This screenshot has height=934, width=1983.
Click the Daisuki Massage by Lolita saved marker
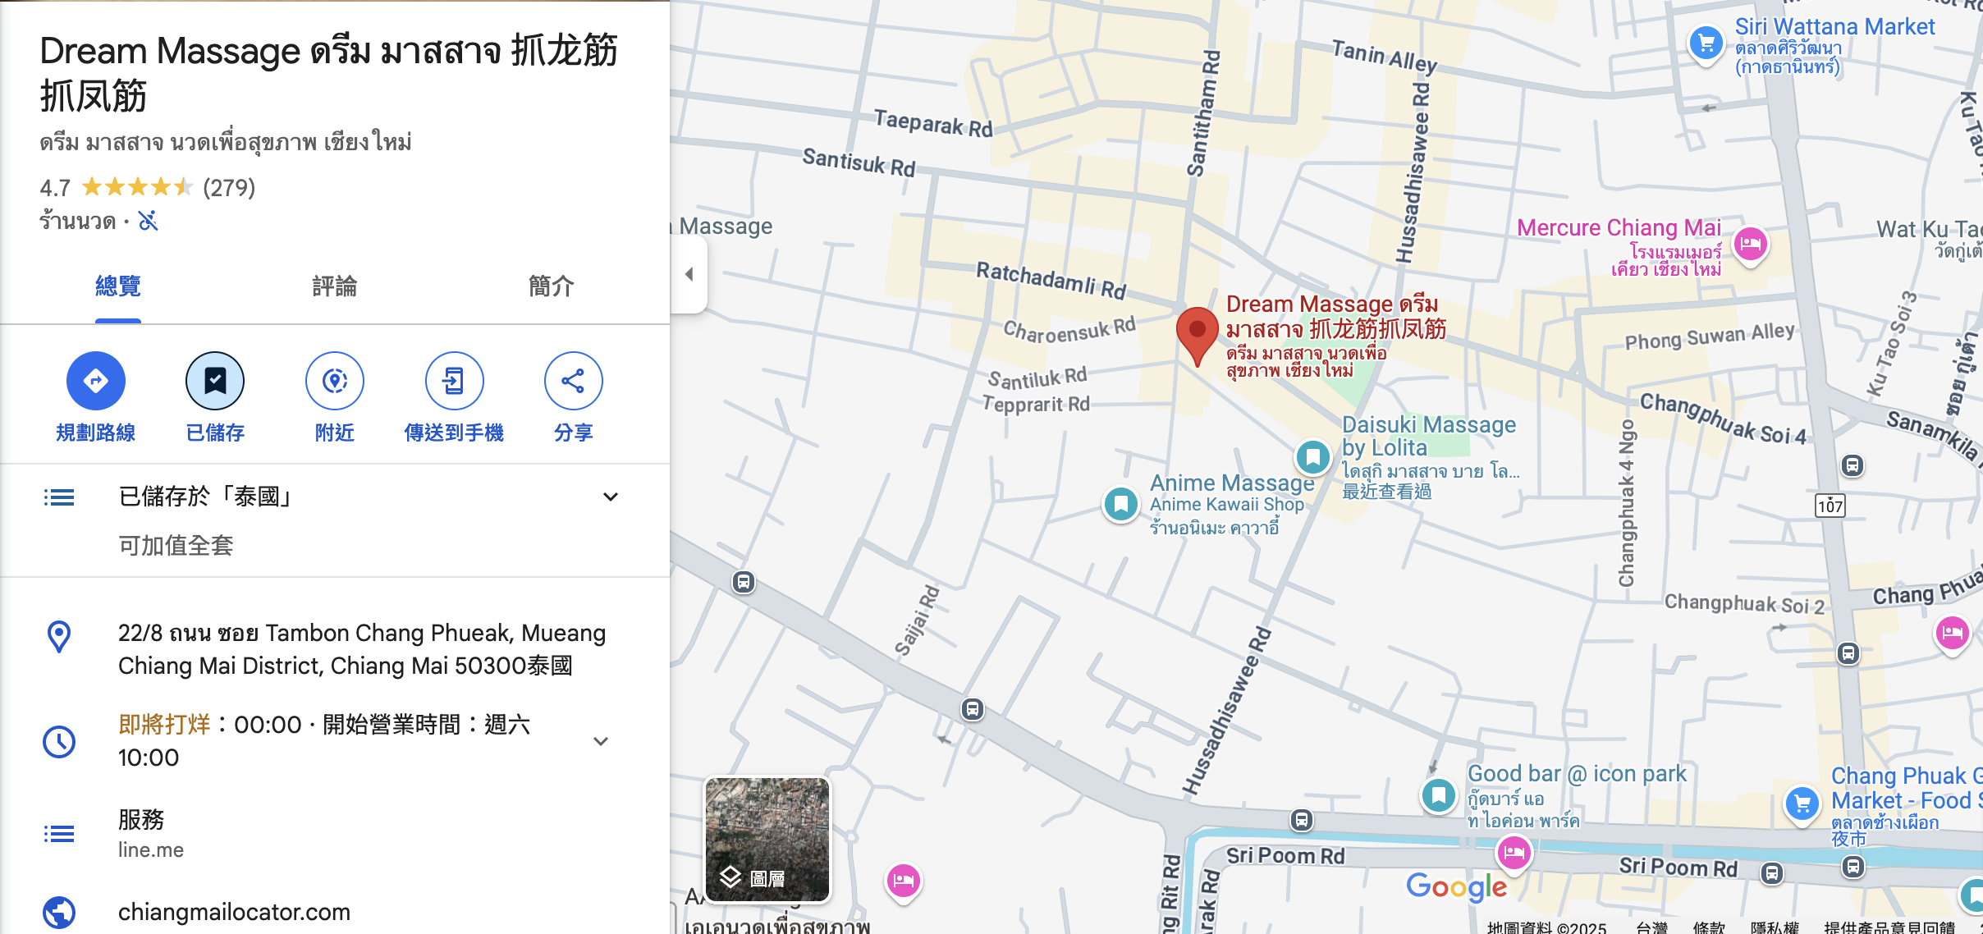coord(1312,458)
